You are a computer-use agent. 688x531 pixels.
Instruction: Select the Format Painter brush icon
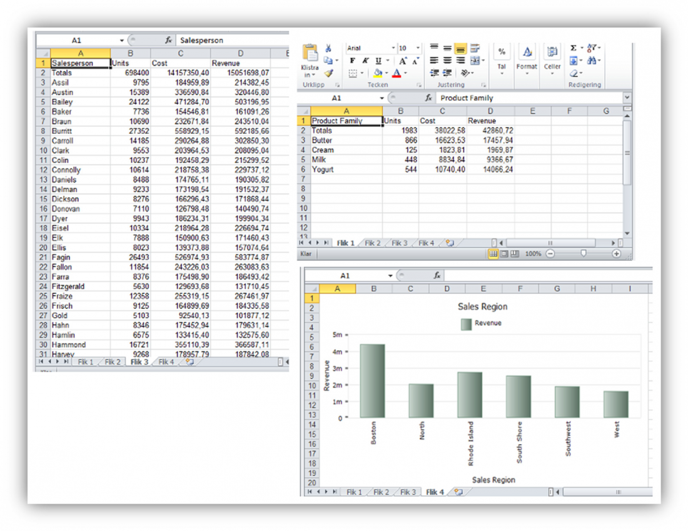329,73
